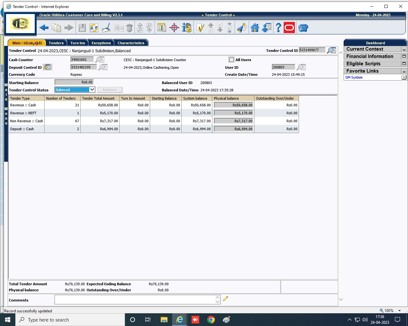Screen dimensions: 408x326
Task: Click the blue telephone icon
Action: (x=303, y=28)
